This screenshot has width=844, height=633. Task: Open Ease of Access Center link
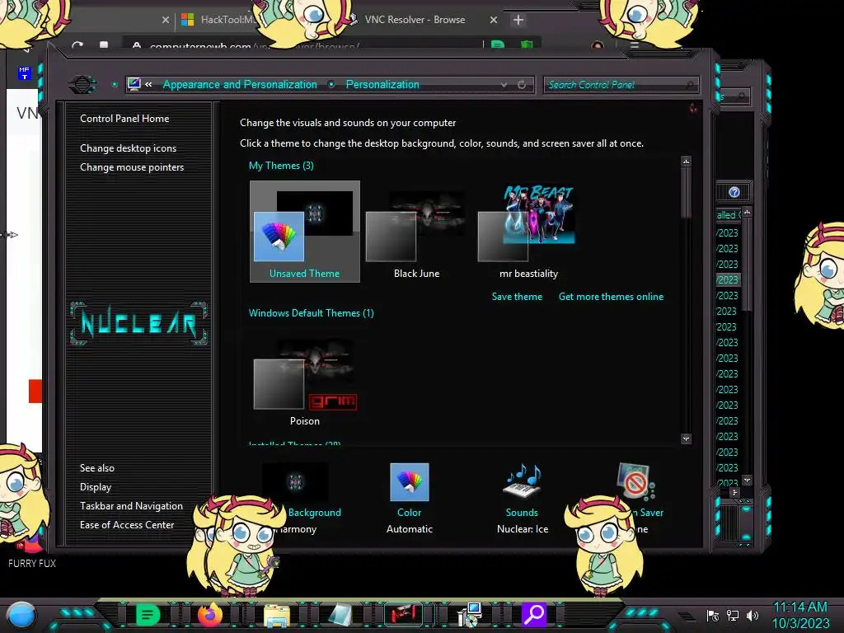pos(127,524)
